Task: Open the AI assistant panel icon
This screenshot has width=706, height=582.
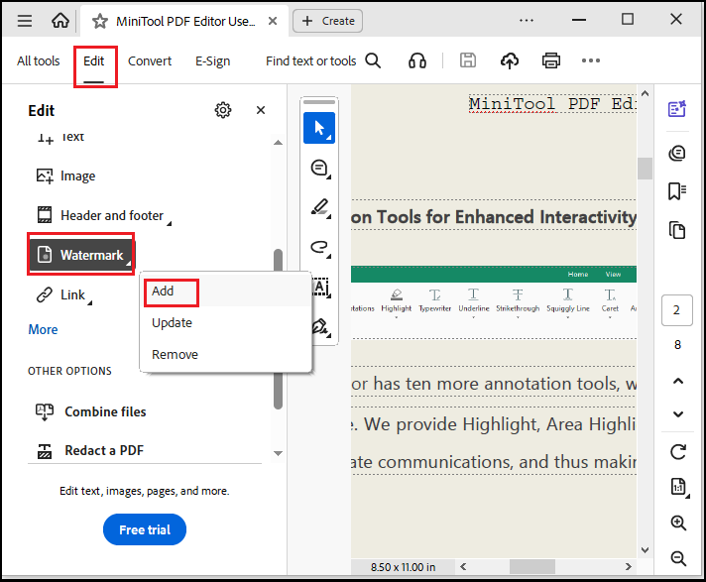Action: coord(676,108)
